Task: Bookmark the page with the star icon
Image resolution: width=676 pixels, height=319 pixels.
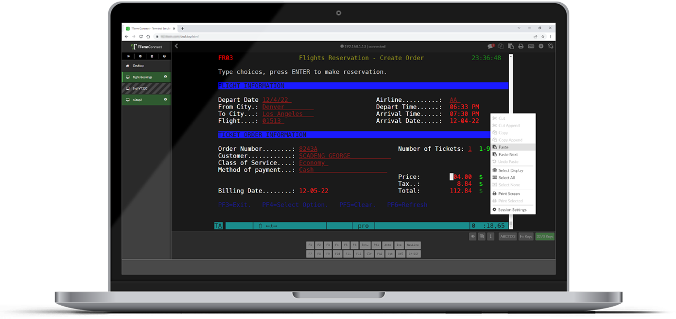Action: point(542,36)
